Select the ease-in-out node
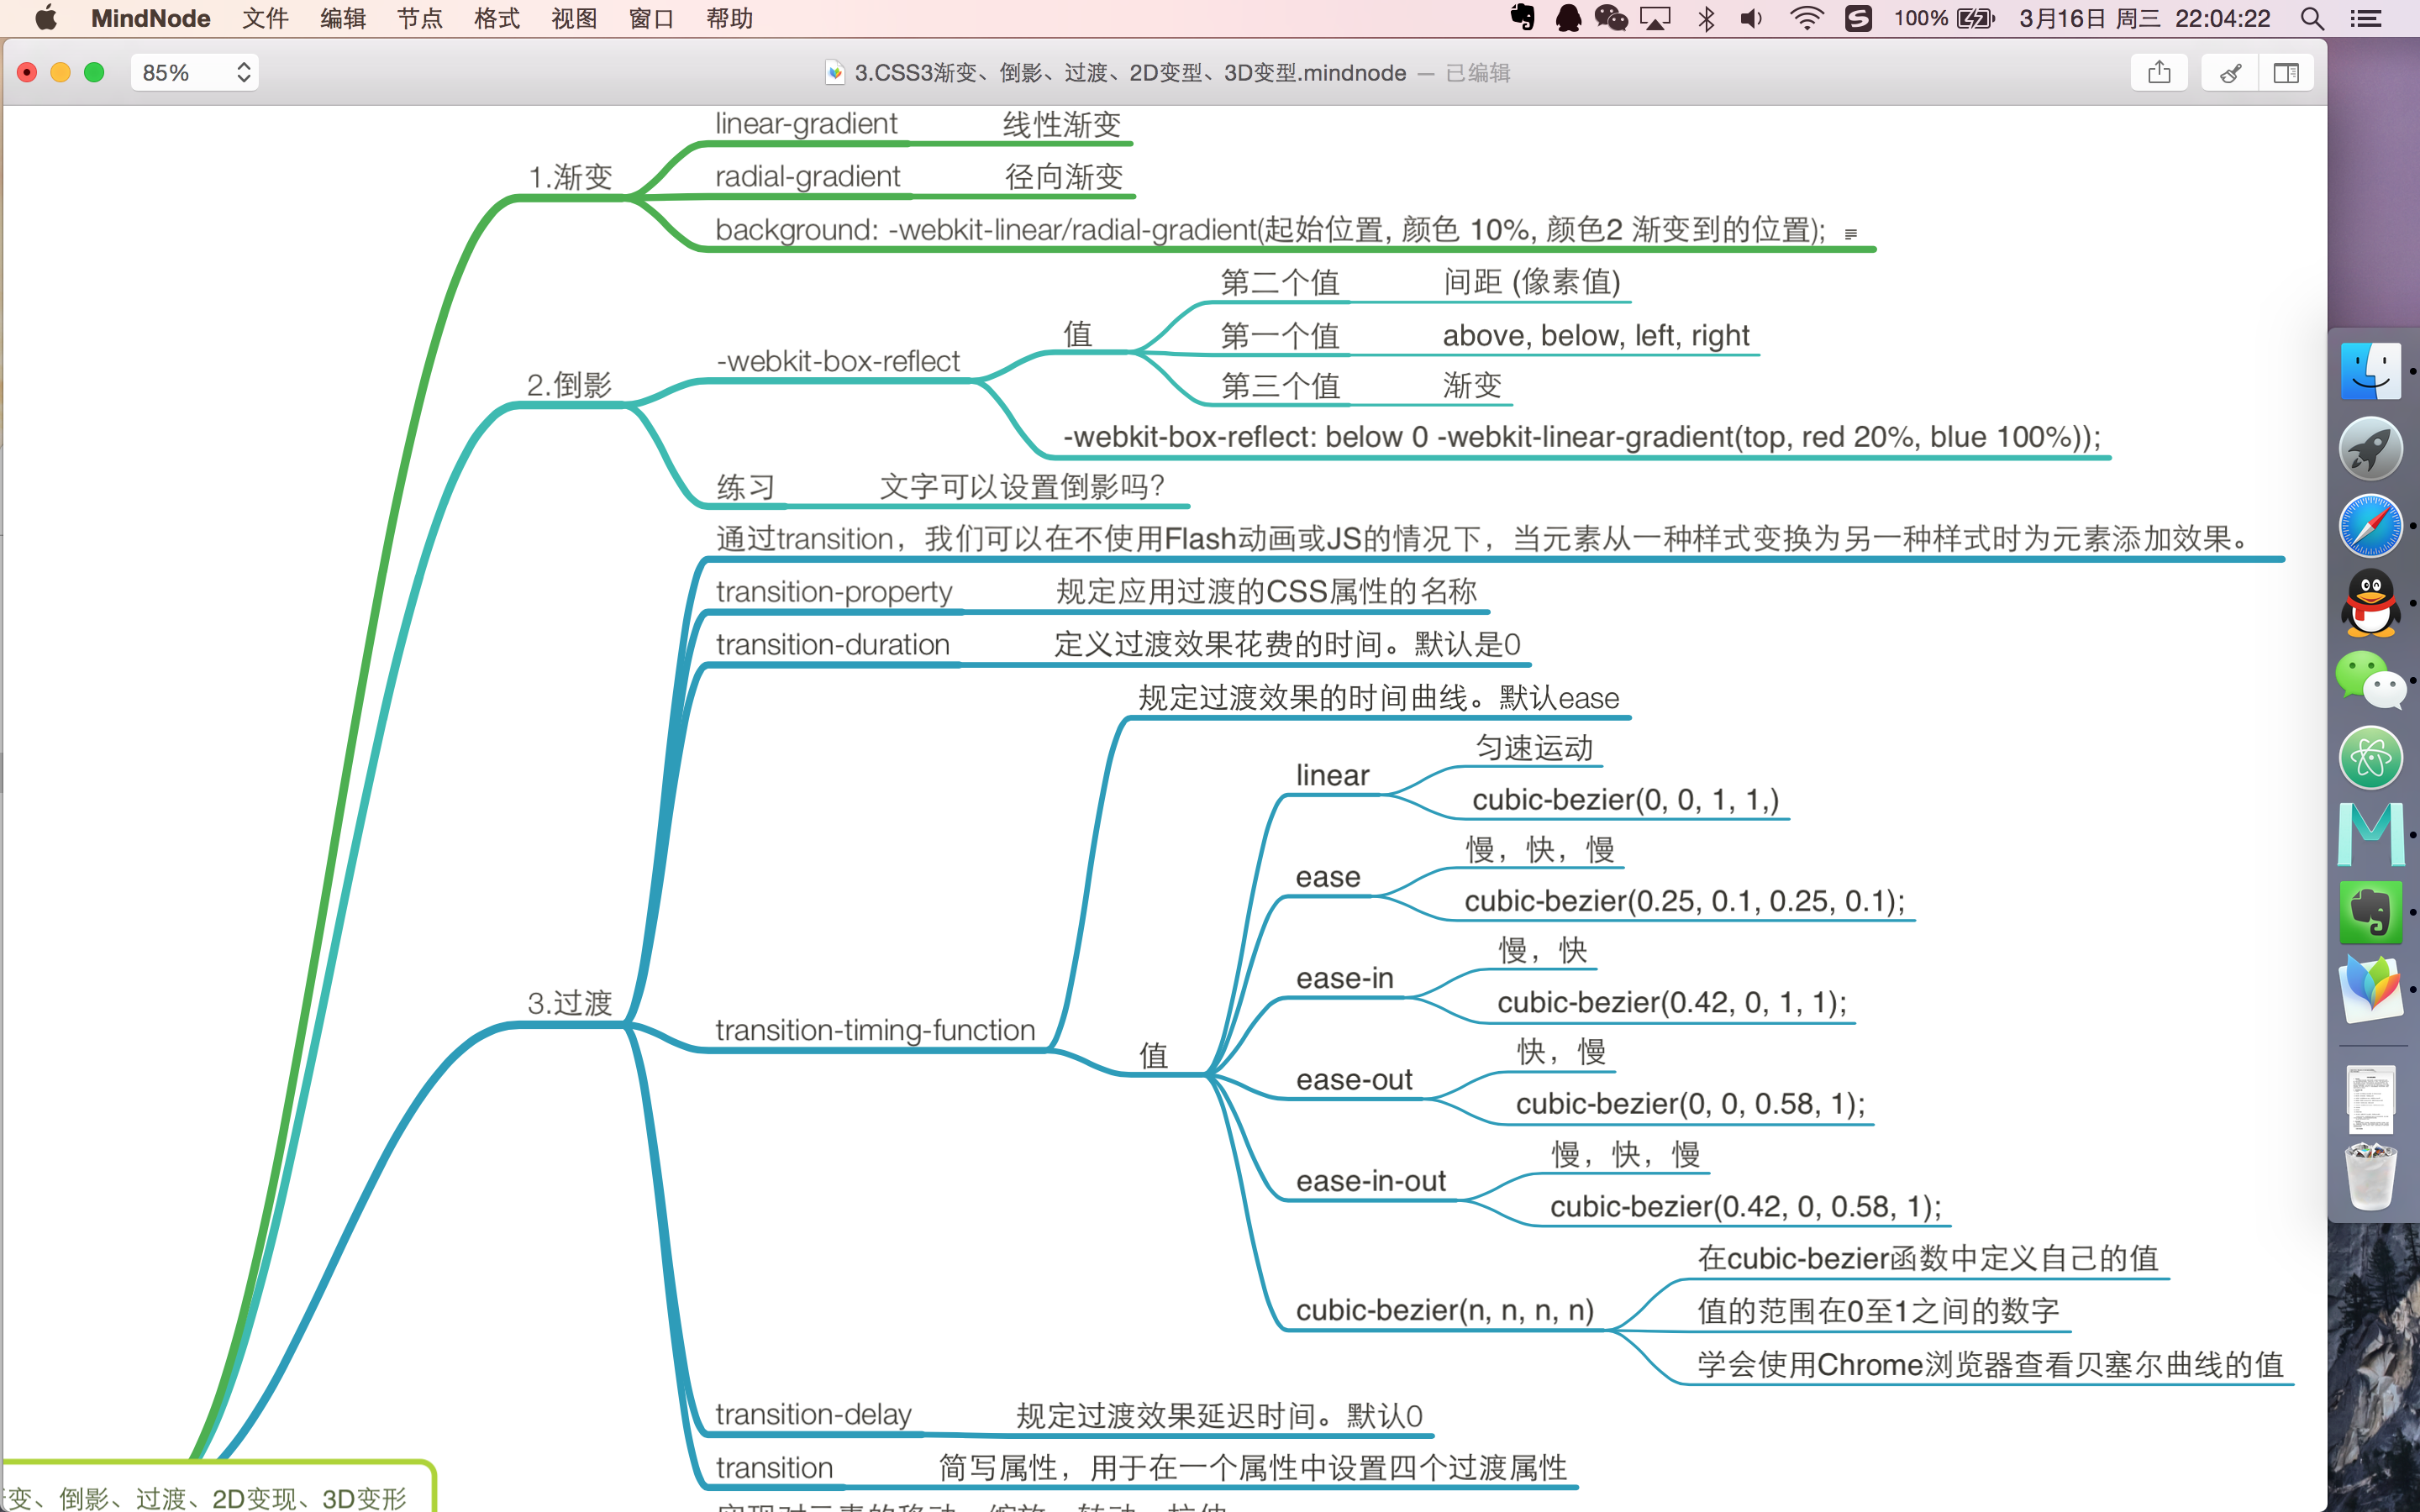The image size is (2420, 1512). [1371, 1181]
